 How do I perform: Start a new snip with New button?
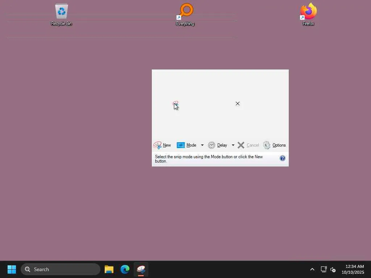coord(162,145)
